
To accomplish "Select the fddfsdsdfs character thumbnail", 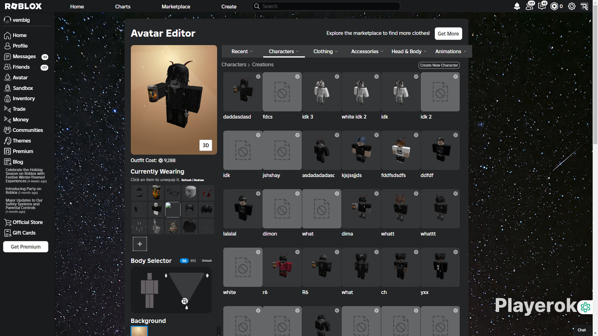I will (401, 150).
